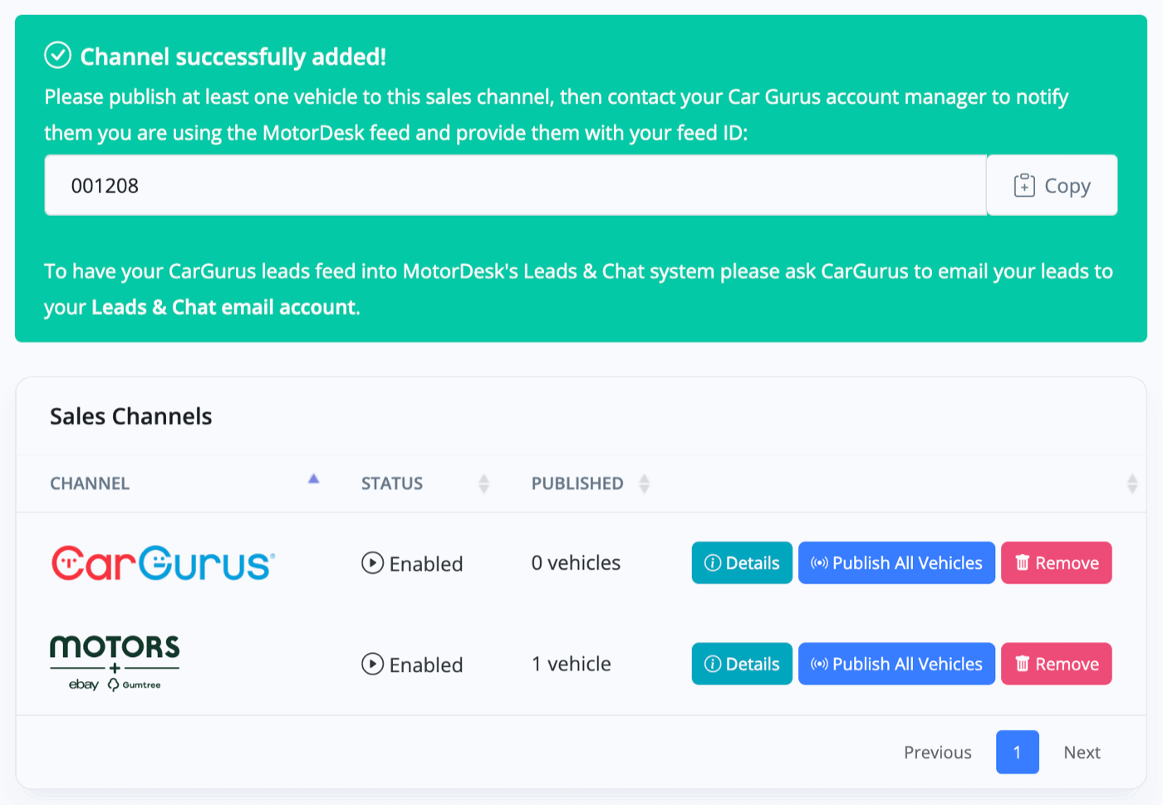Click trash icon on Motors Remove button
1163x805 pixels.
1023,664
